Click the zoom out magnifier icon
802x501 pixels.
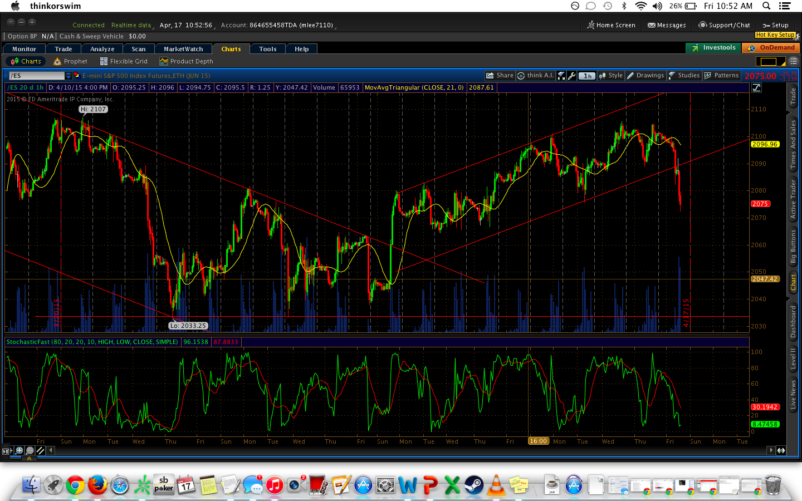(x=30, y=450)
